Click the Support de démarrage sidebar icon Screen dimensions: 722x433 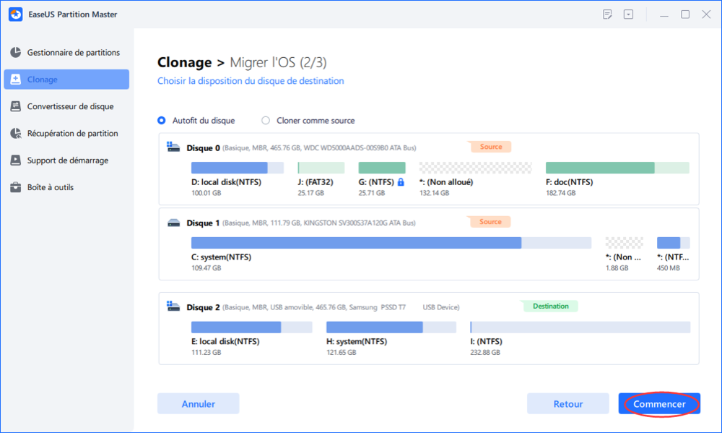pyautogui.click(x=15, y=160)
